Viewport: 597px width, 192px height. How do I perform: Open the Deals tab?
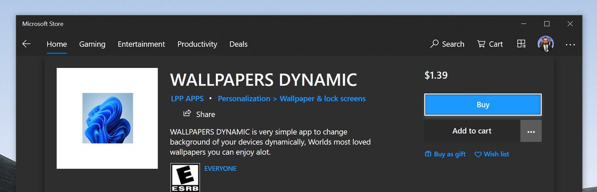238,44
